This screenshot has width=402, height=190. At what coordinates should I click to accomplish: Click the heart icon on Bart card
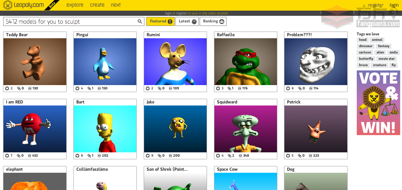coord(78,156)
